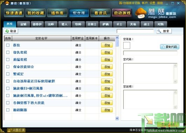Tick the 衝鋒斷筋 row checkbox
Image resolution: width=186 pixels, height=133 pixels.
pyautogui.click(x=8, y=110)
